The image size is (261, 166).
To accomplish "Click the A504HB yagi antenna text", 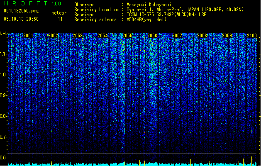I will click(x=146, y=20).
